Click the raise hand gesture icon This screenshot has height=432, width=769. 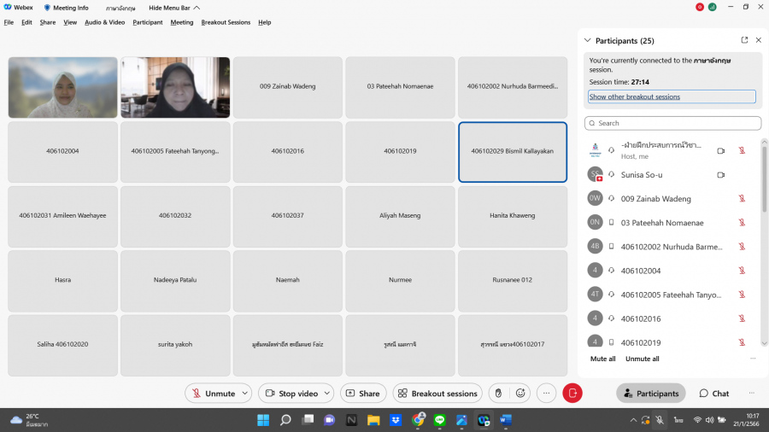tap(498, 394)
